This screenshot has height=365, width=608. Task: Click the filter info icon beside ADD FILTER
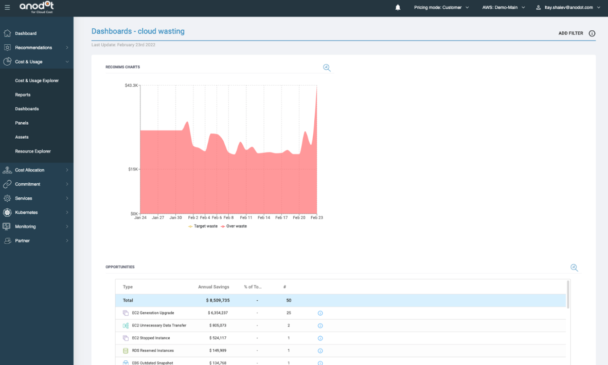click(592, 33)
